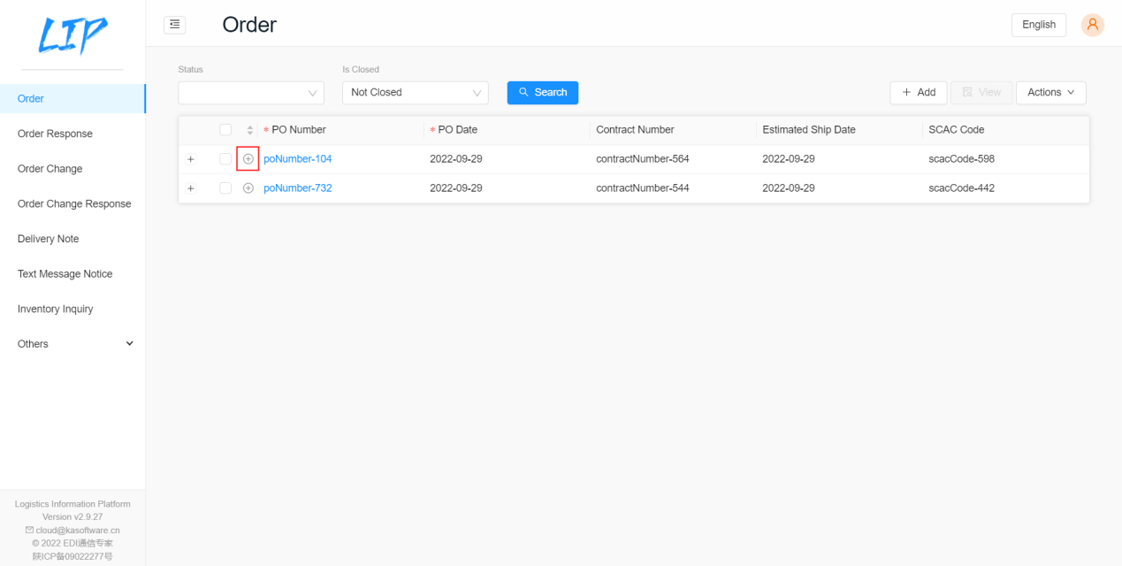Expand the Actions dropdown menu

[1051, 92]
